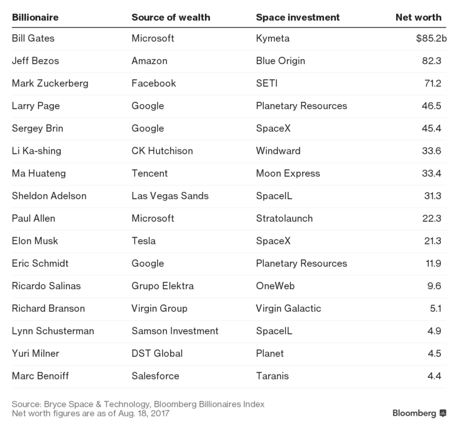Screen dimensions: 458x430
Task: Select the Bill Gates name cell
Action: pyautogui.click(x=33, y=38)
